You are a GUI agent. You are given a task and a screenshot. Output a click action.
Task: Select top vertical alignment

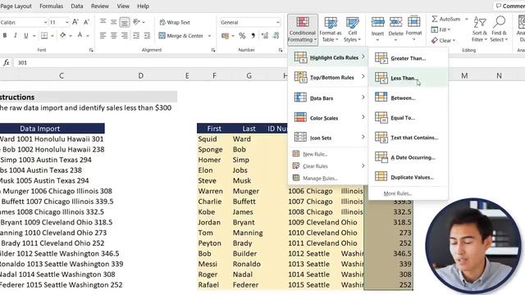click(x=103, y=22)
